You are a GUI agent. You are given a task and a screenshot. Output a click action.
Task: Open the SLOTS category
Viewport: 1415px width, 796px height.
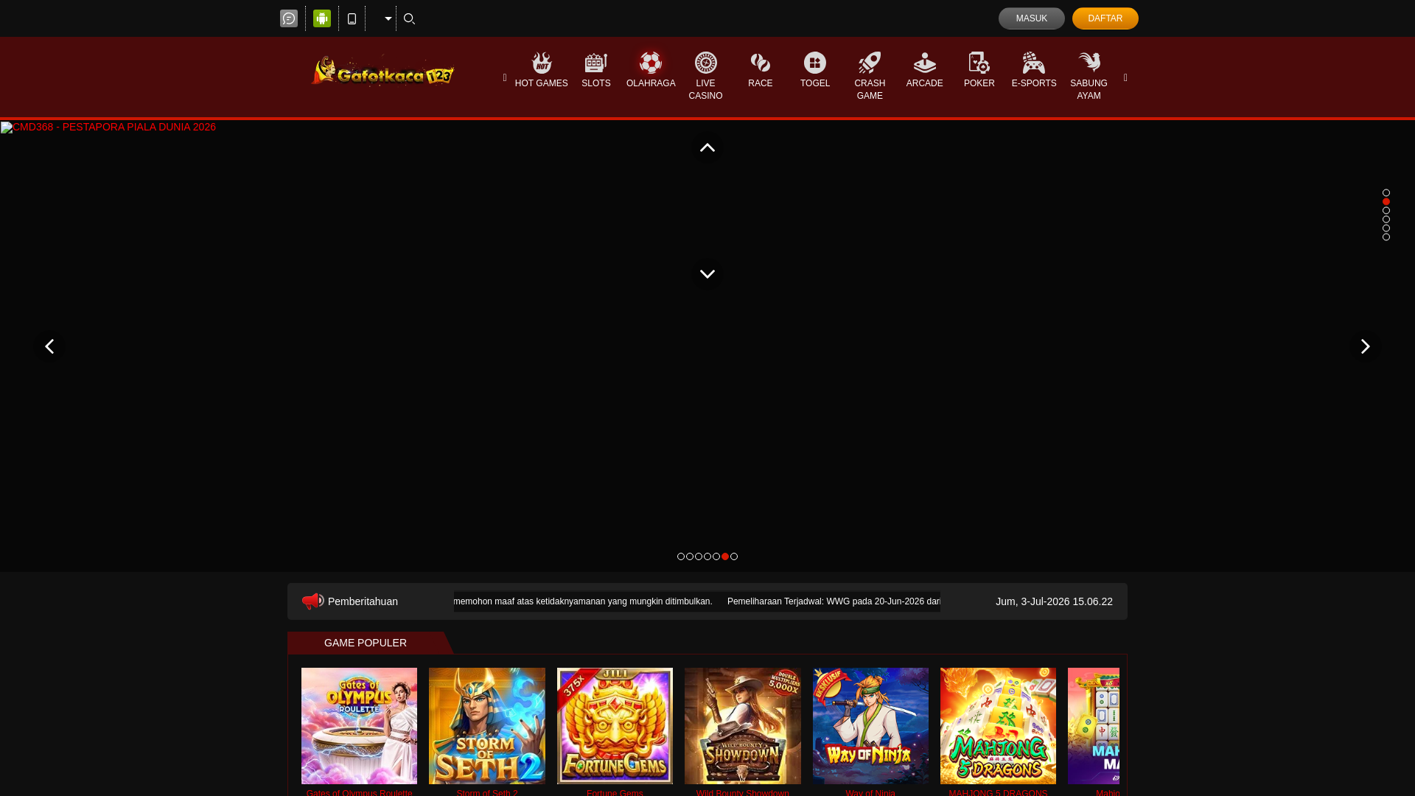595,71
